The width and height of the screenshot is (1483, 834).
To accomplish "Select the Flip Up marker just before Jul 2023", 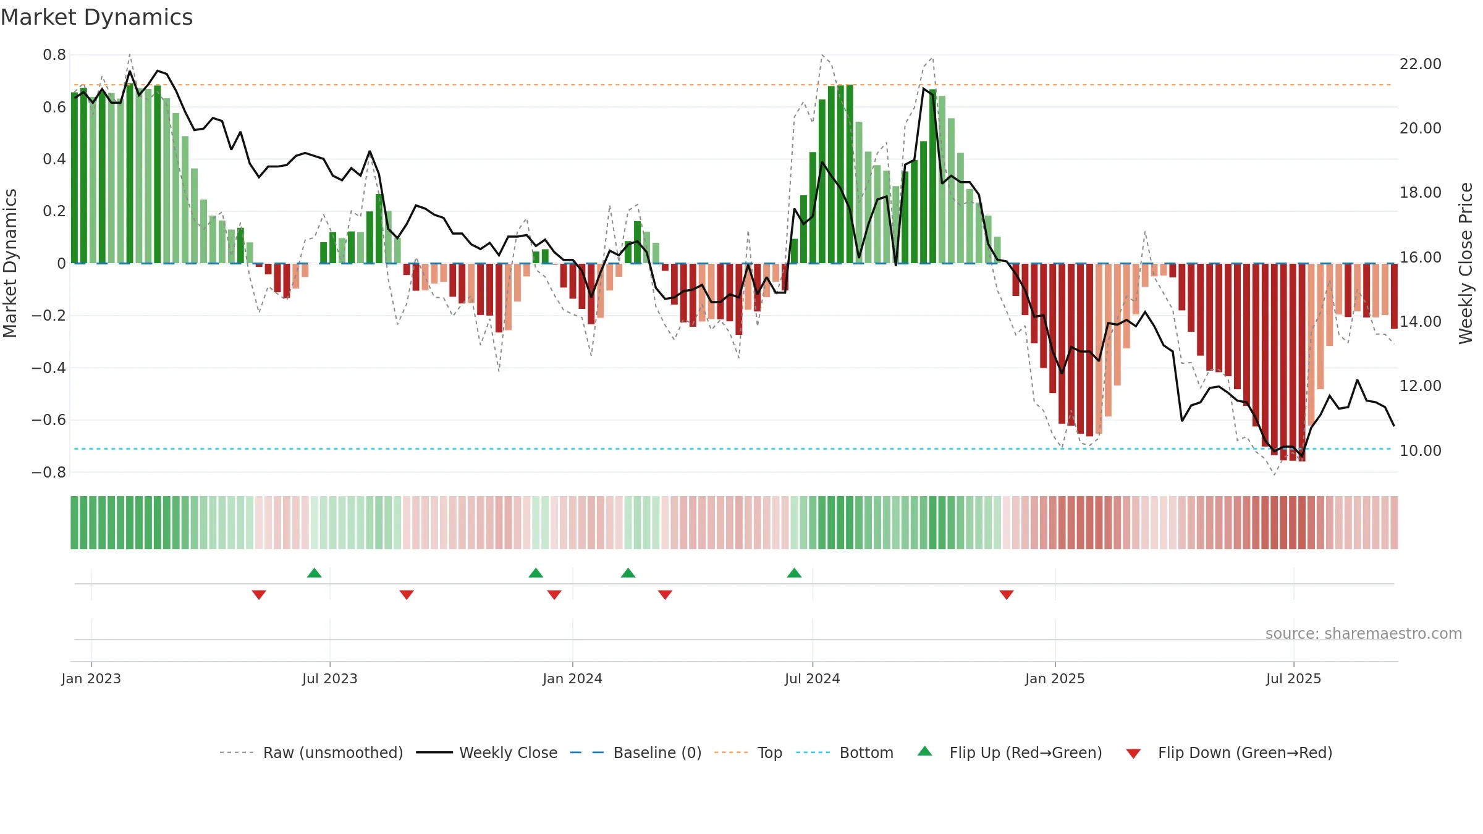I will pyautogui.click(x=315, y=573).
